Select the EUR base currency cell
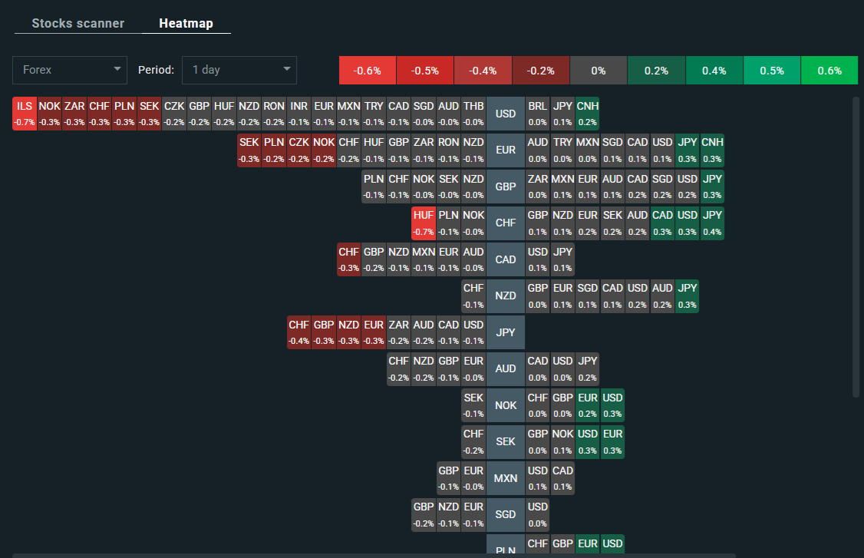The image size is (864, 558). (506, 150)
